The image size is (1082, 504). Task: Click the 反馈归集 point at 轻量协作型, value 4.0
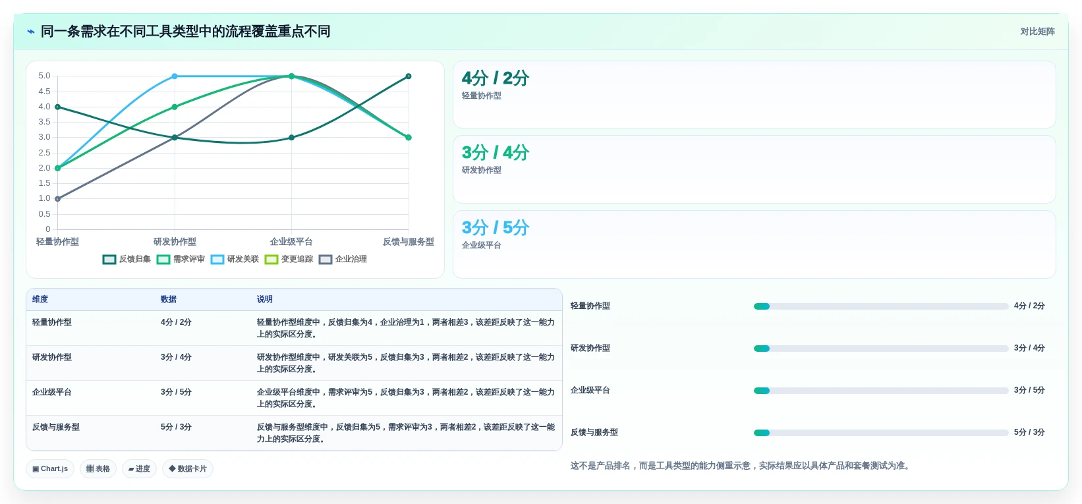(58, 107)
